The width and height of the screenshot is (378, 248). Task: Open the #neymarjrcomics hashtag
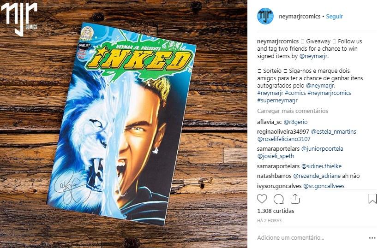(329, 93)
